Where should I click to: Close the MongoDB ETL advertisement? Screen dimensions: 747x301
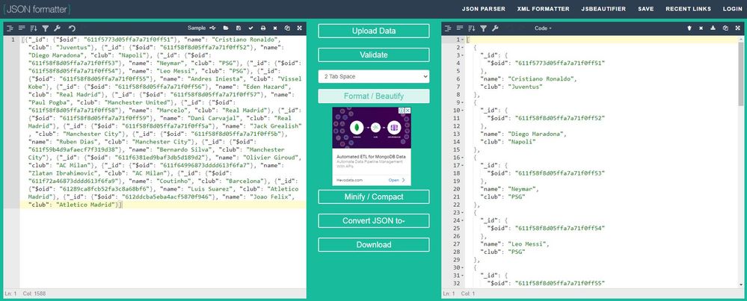[x=408, y=111]
